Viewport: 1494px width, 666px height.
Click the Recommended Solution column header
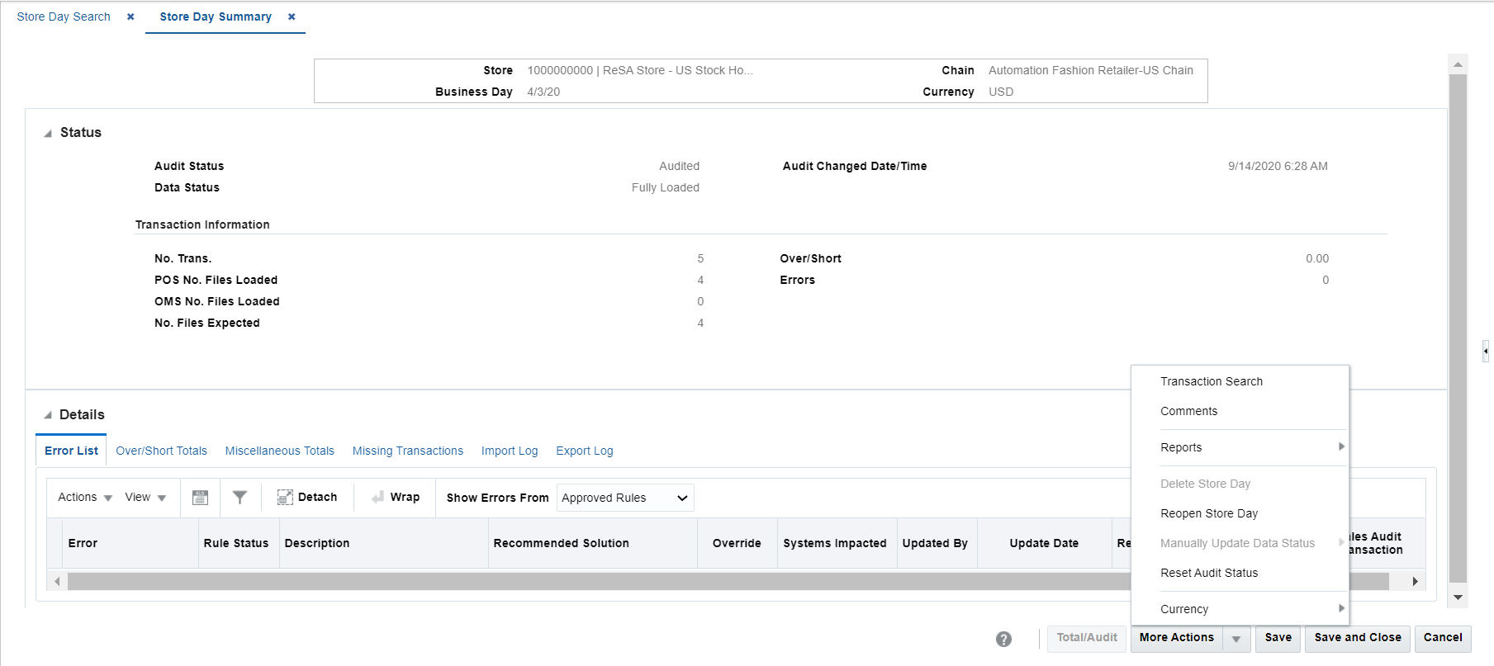click(593, 543)
